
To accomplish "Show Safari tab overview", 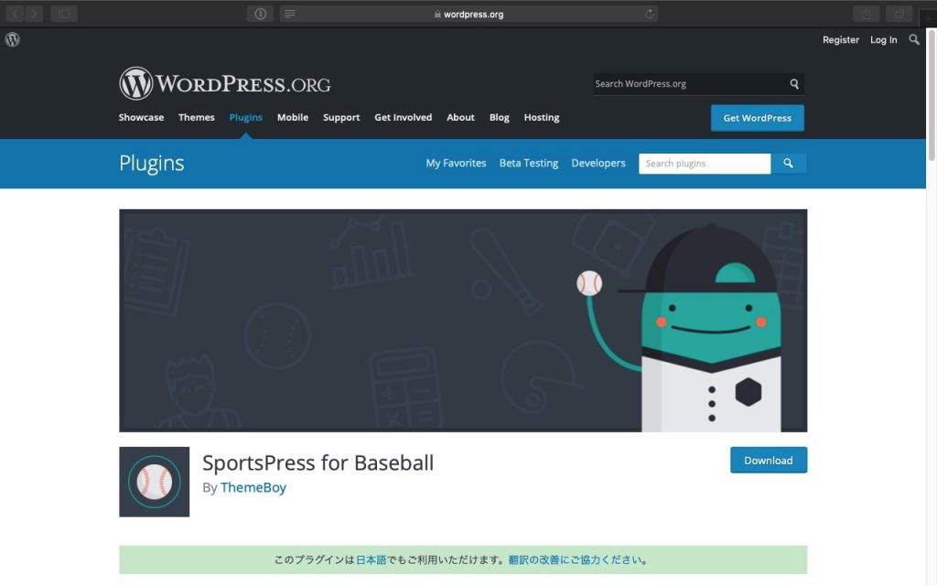I will pos(899,14).
